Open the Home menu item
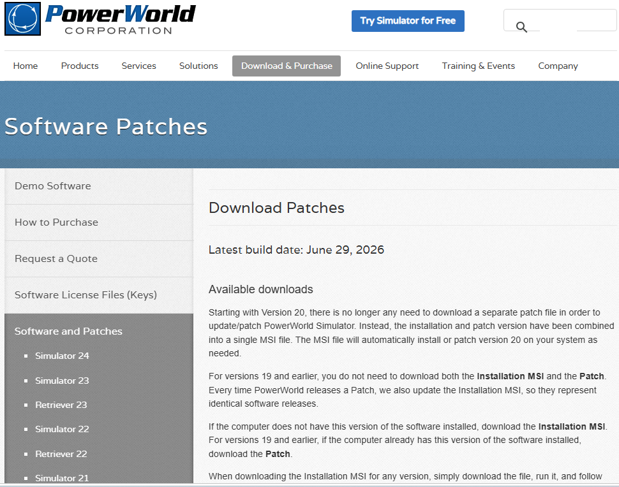This screenshot has width=619, height=487. coord(26,66)
